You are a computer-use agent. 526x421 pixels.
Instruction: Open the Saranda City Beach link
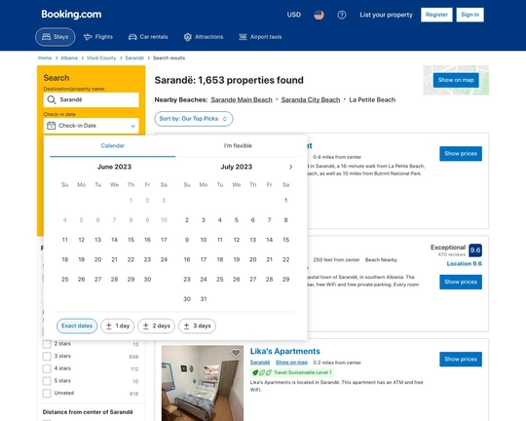click(x=311, y=100)
